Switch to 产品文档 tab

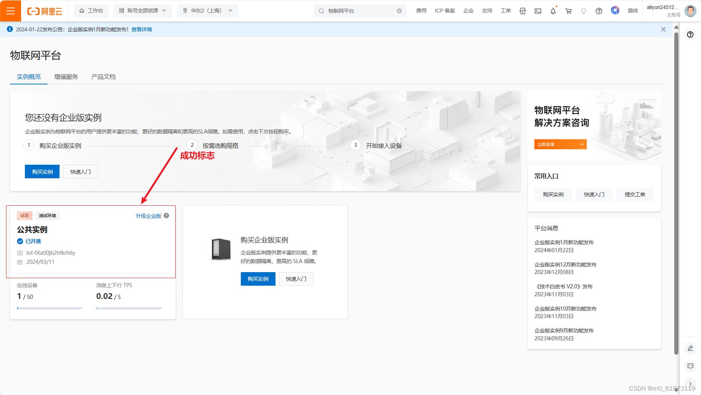point(103,77)
